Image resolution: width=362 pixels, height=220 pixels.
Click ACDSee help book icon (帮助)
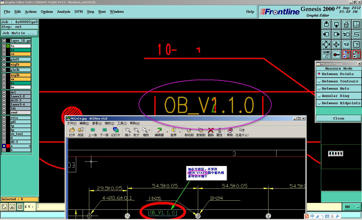point(230,132)
